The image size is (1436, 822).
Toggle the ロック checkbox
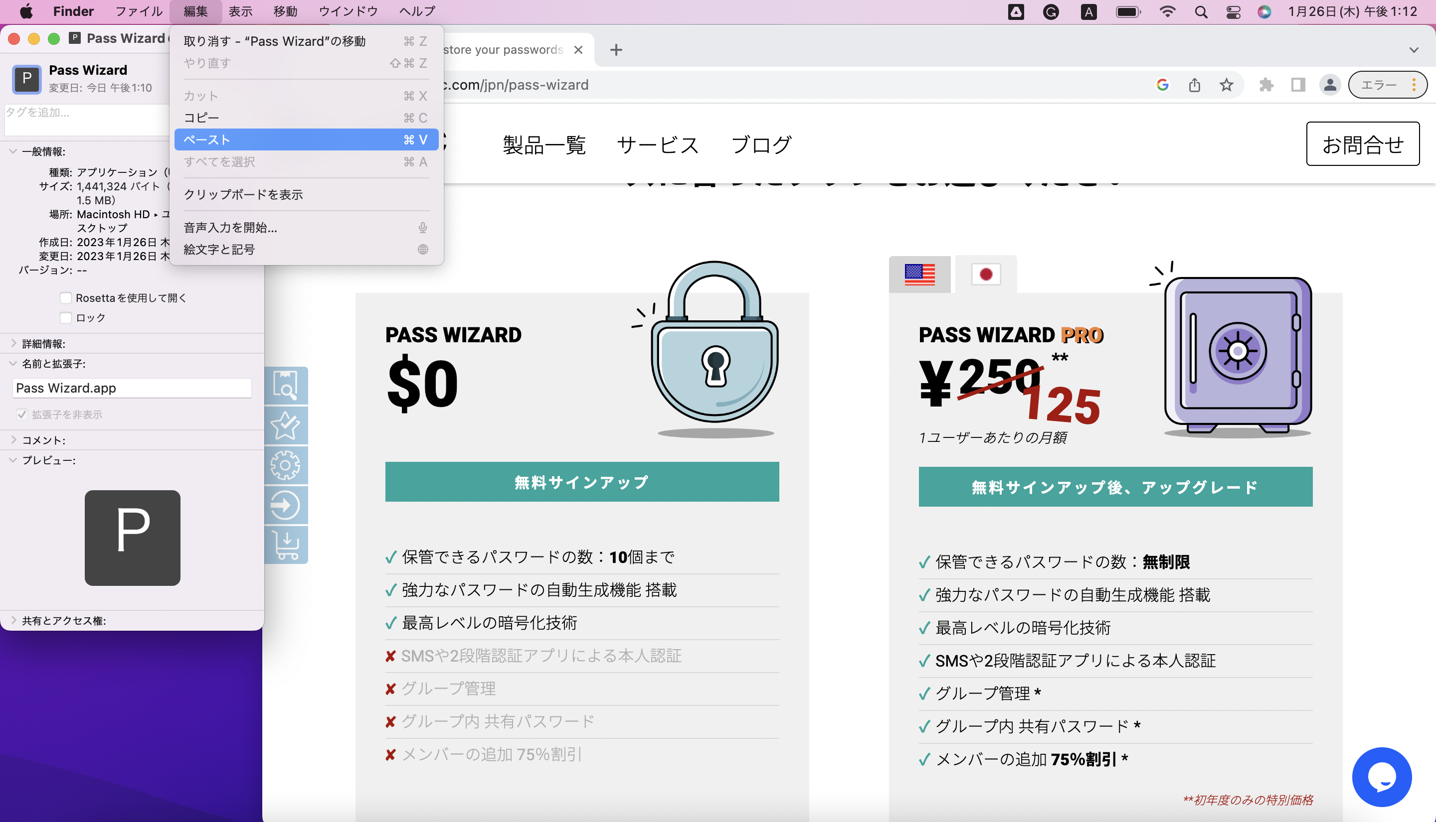[66, 317]
